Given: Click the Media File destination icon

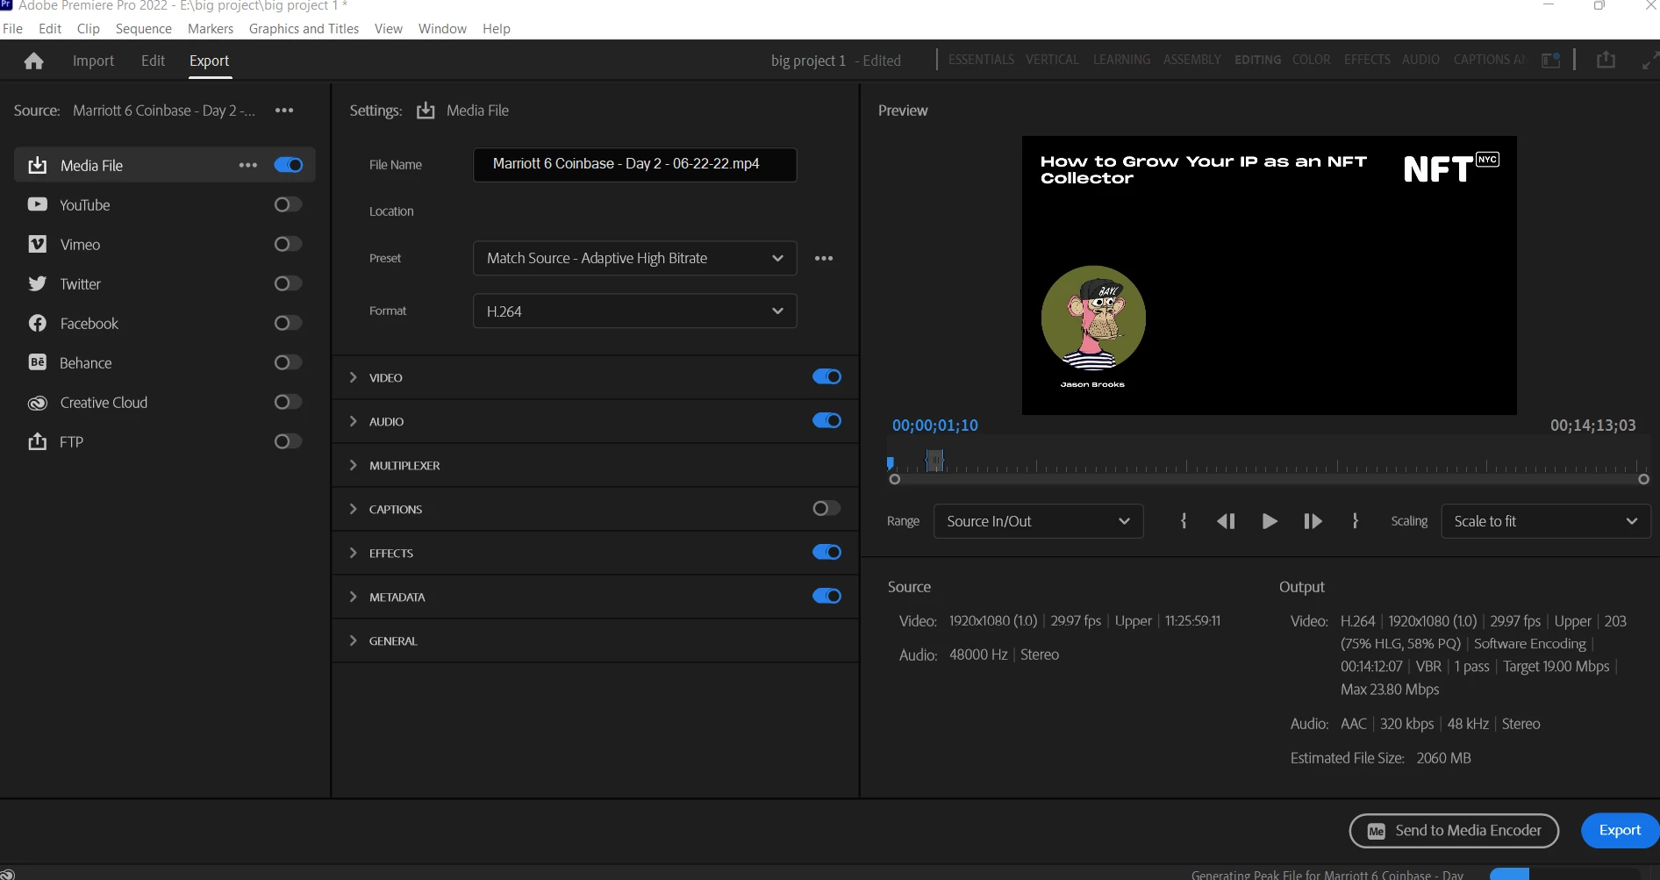Looking at the screenshot, I should [38, 166].
